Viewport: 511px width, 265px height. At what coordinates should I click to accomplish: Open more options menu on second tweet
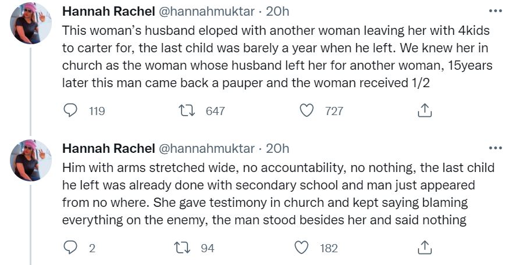tap(495, 148)
